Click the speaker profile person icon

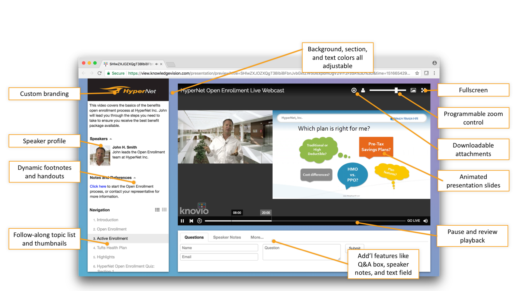[x=363, y=90]
